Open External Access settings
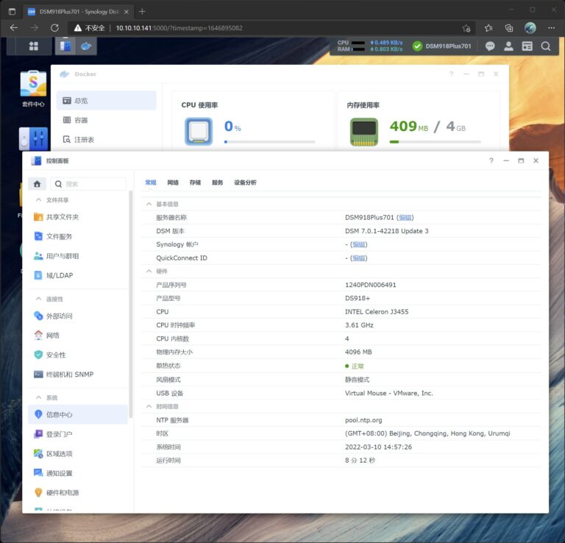Screen dimensions: 565x543 click(x=78, y=316)
